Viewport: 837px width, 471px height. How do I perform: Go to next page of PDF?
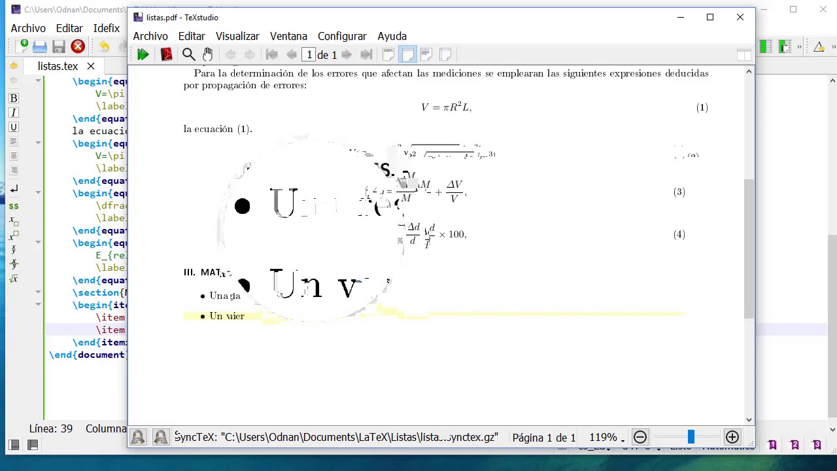click(347, 55)
